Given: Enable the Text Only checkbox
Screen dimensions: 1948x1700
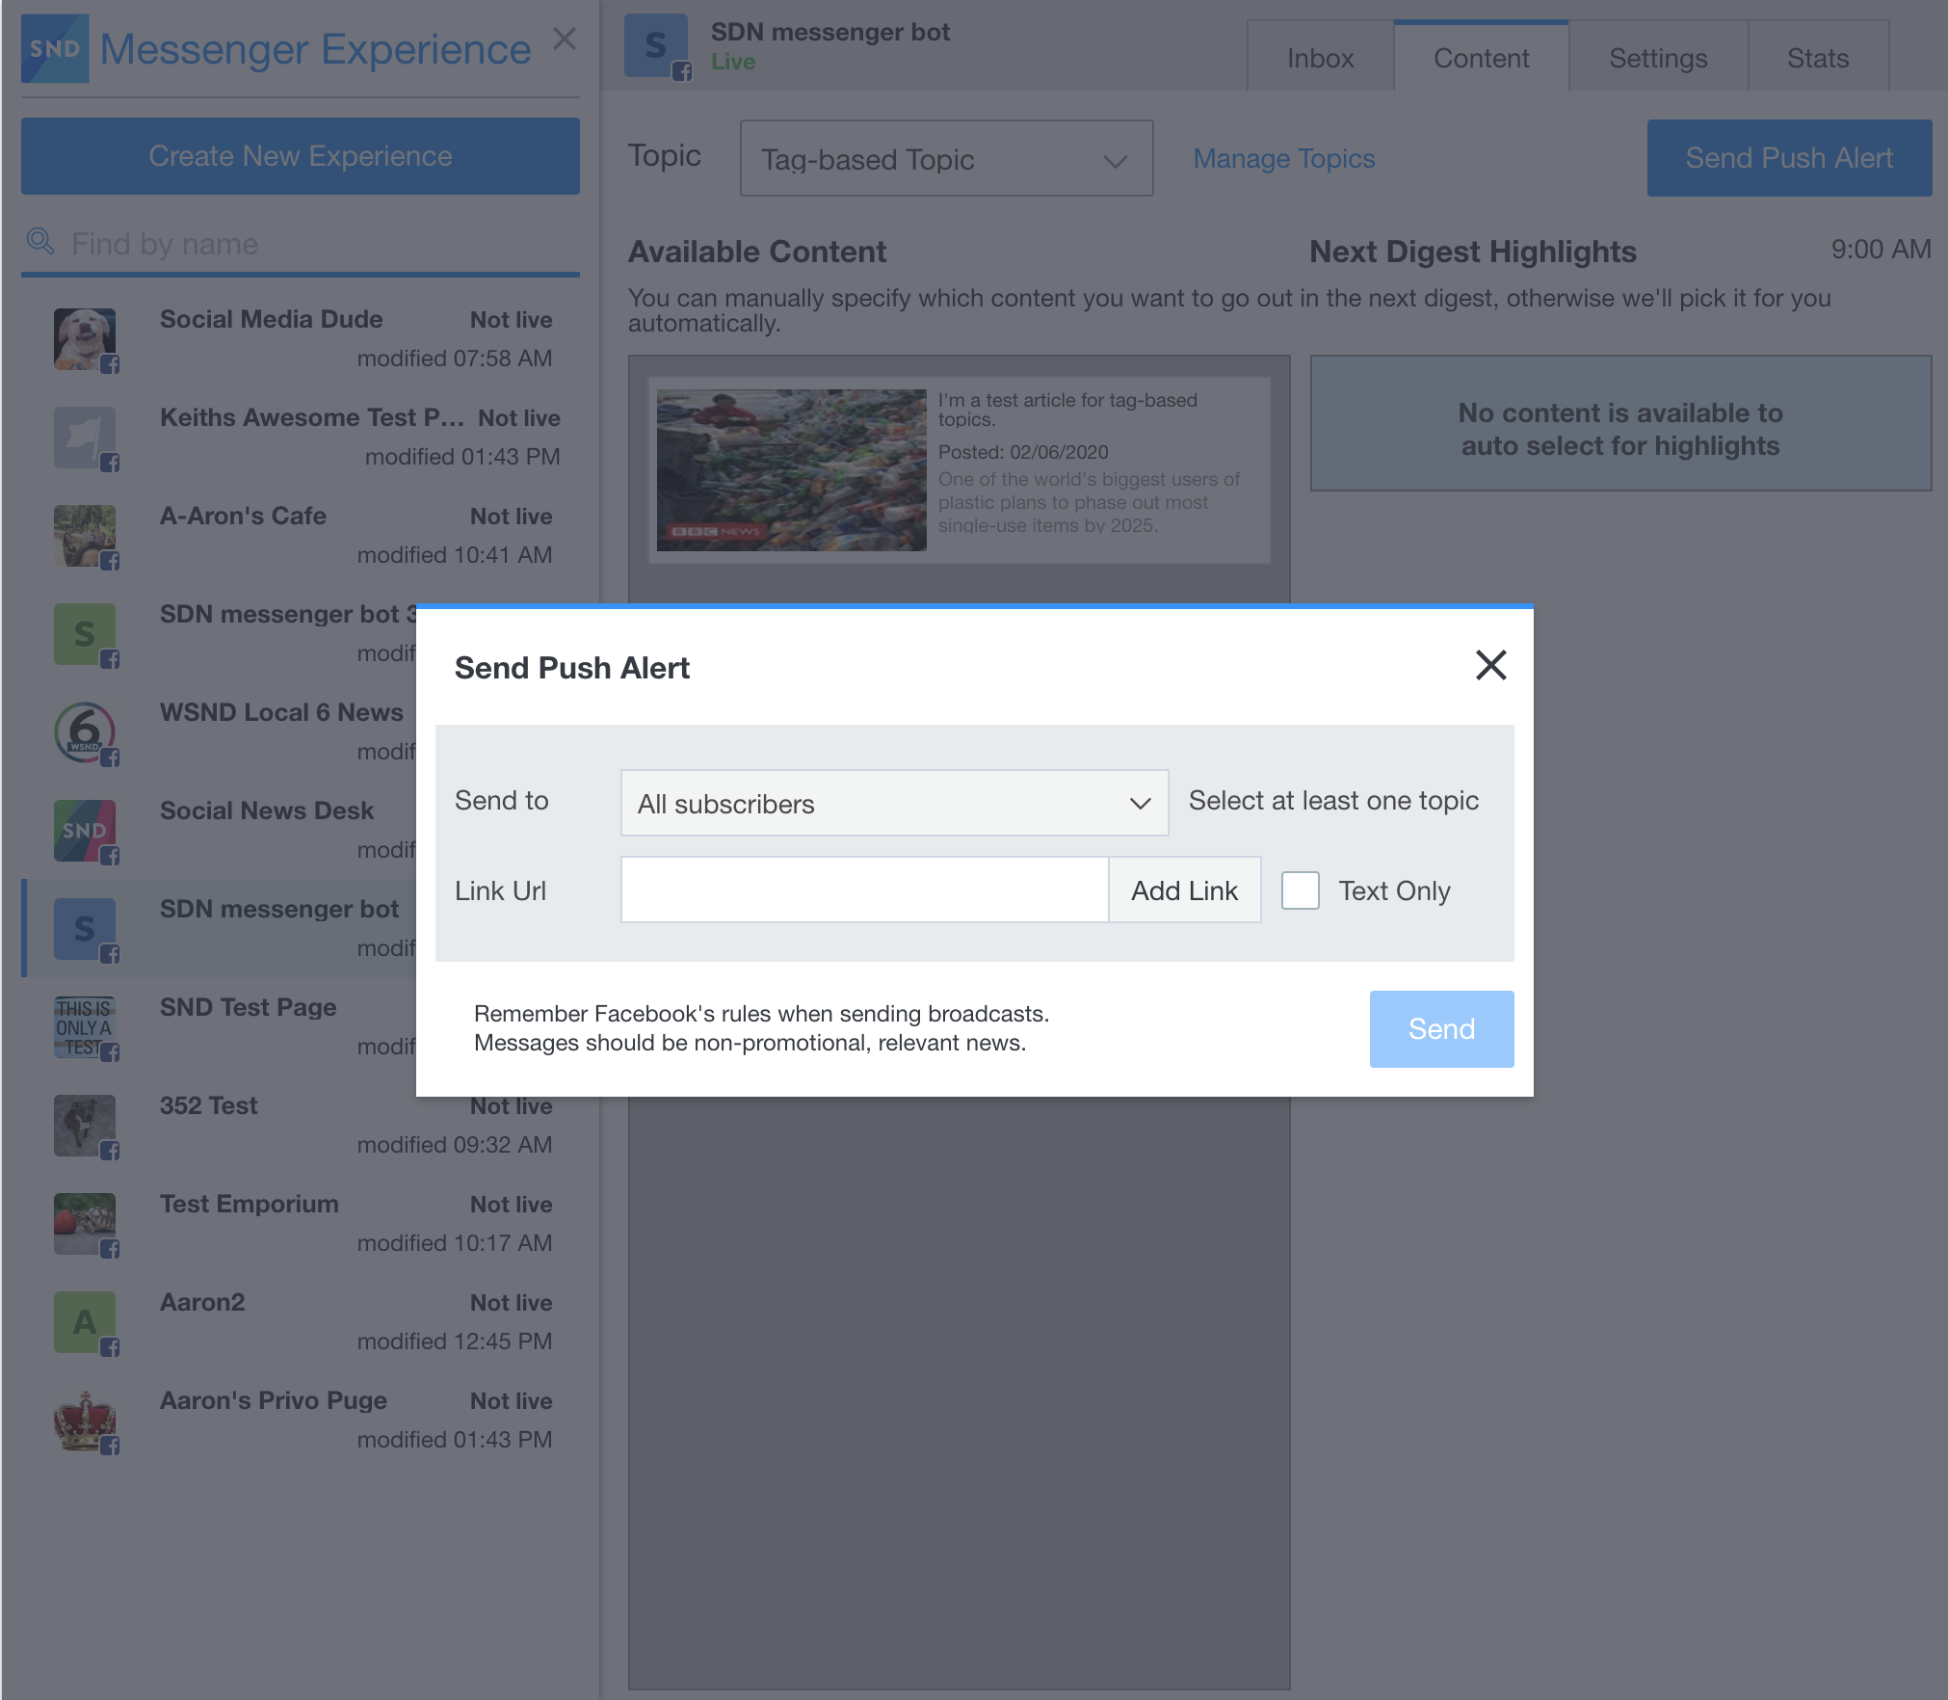Looking at the screenshot, I should (x=1300, y=890).
